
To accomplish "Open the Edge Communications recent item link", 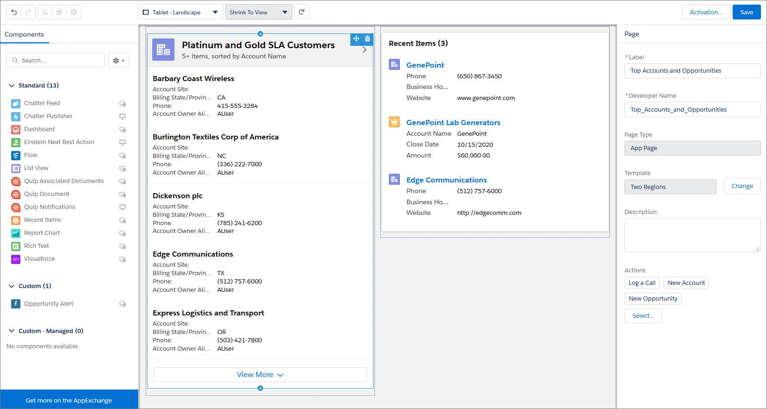I will pos(446,180).
